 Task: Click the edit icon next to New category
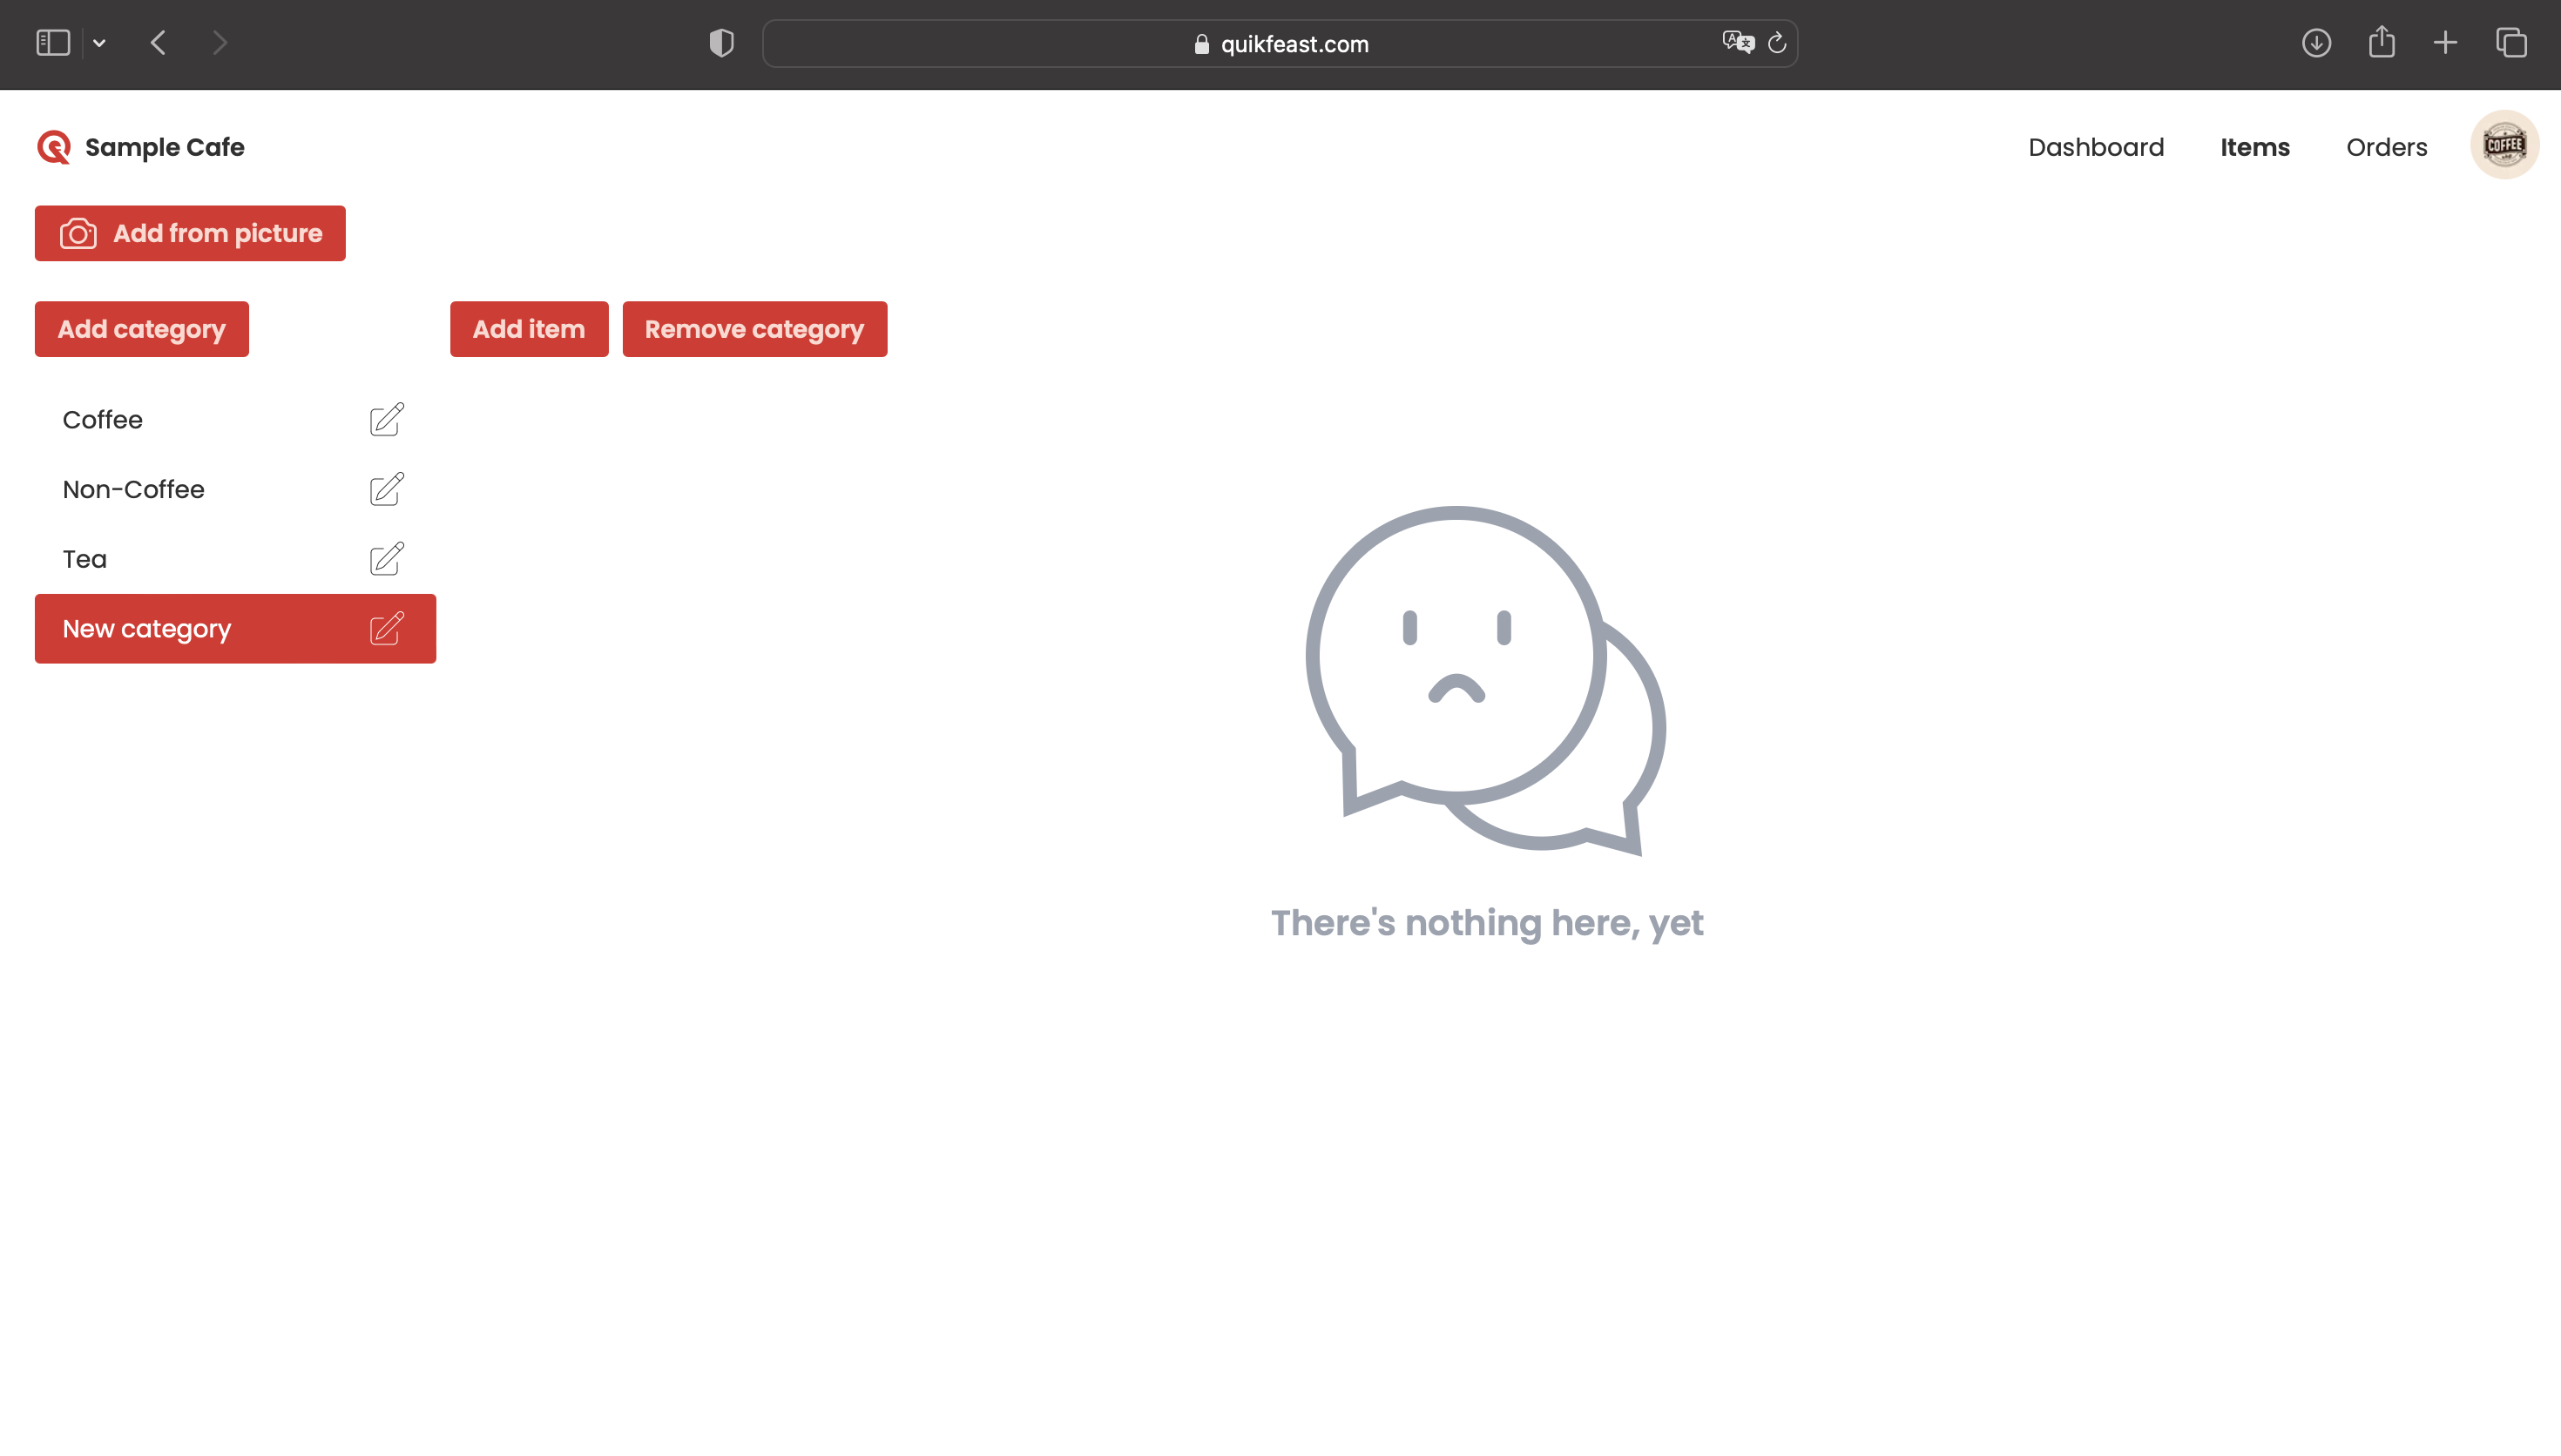387,630
